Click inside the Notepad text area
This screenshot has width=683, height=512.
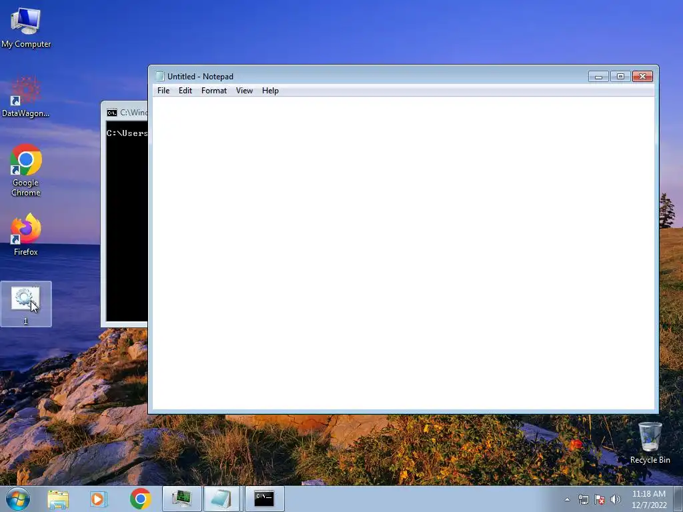[403, 253]
